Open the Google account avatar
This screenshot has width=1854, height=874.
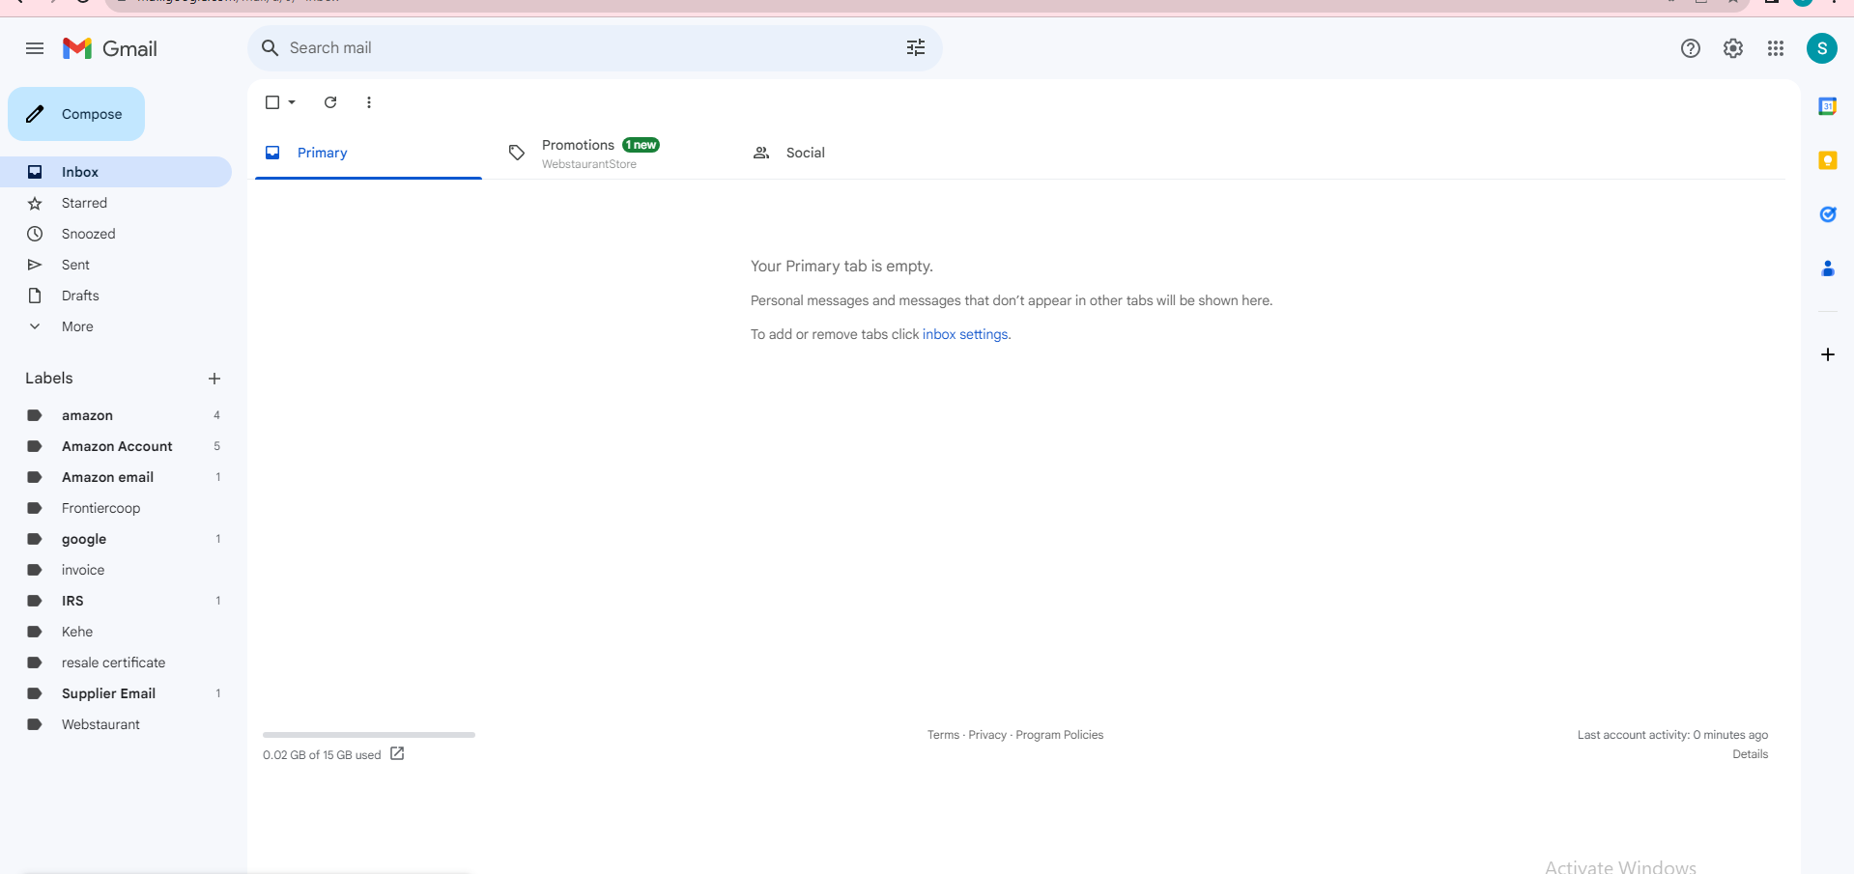(1822, 48)
